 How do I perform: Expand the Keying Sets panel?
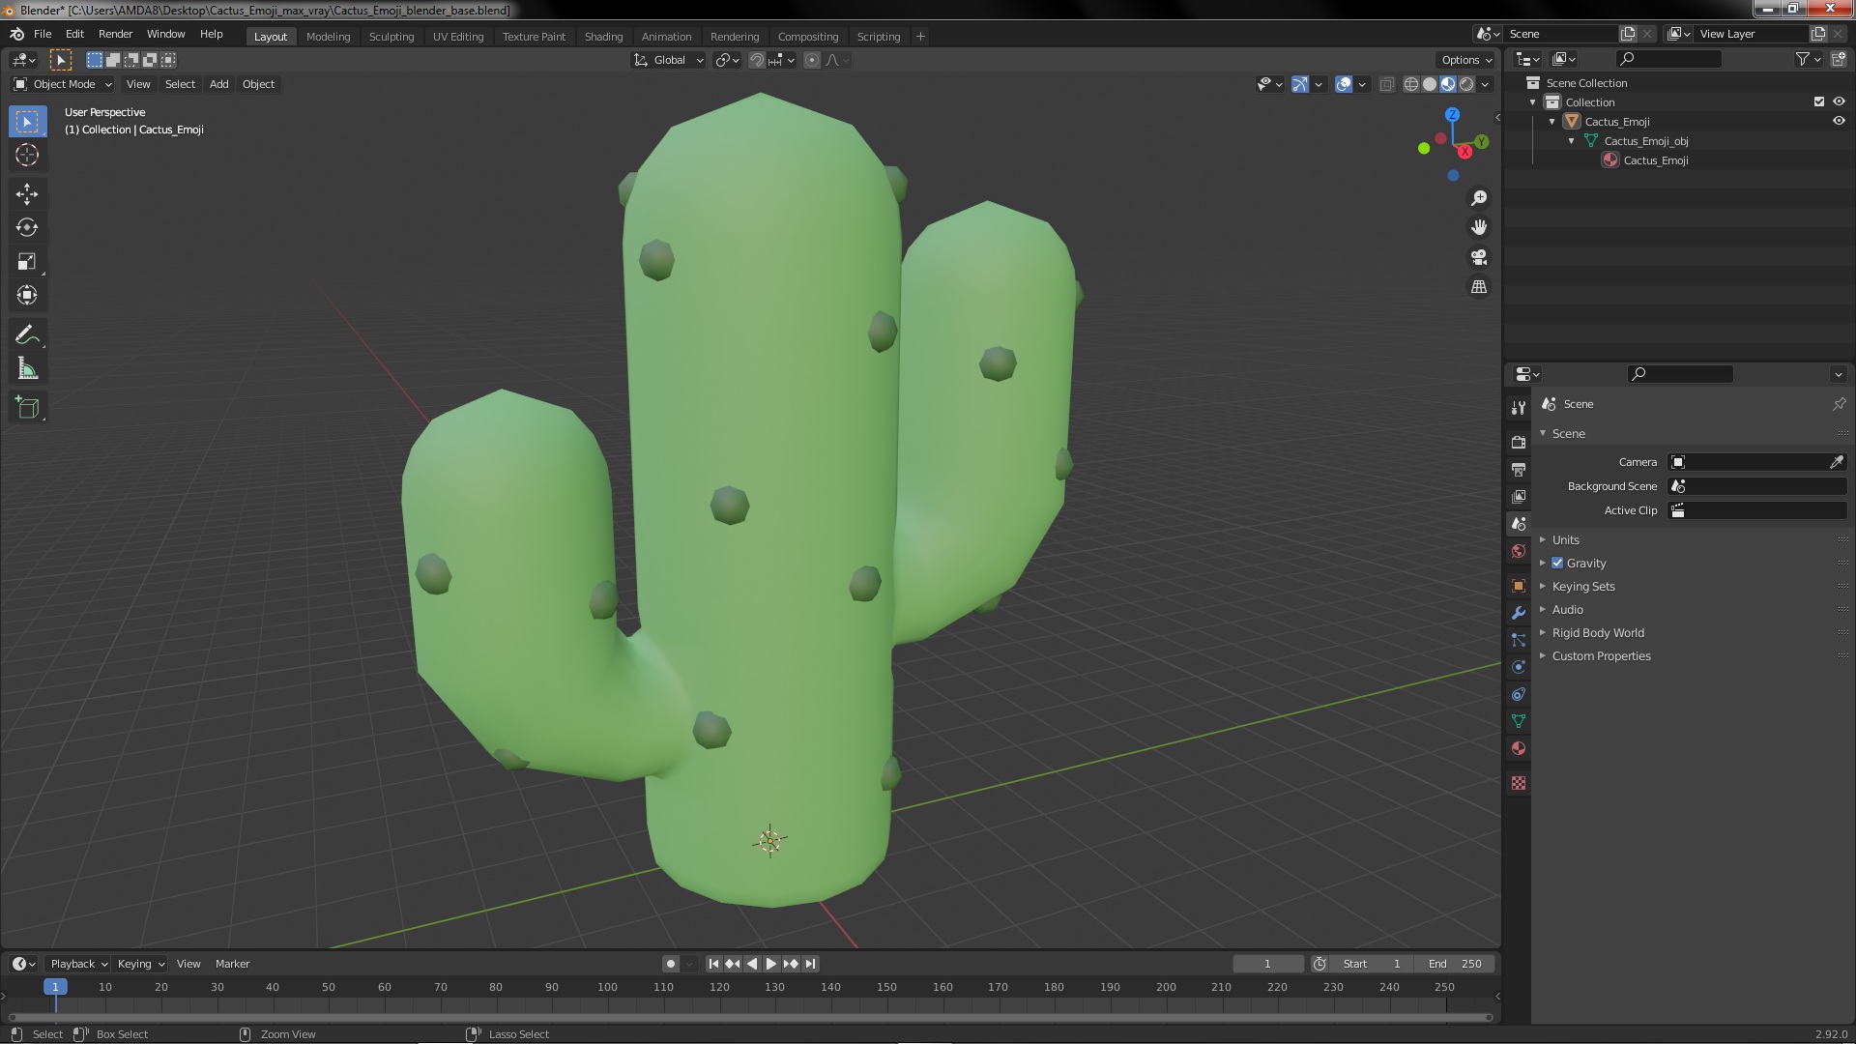point(1583,586)
